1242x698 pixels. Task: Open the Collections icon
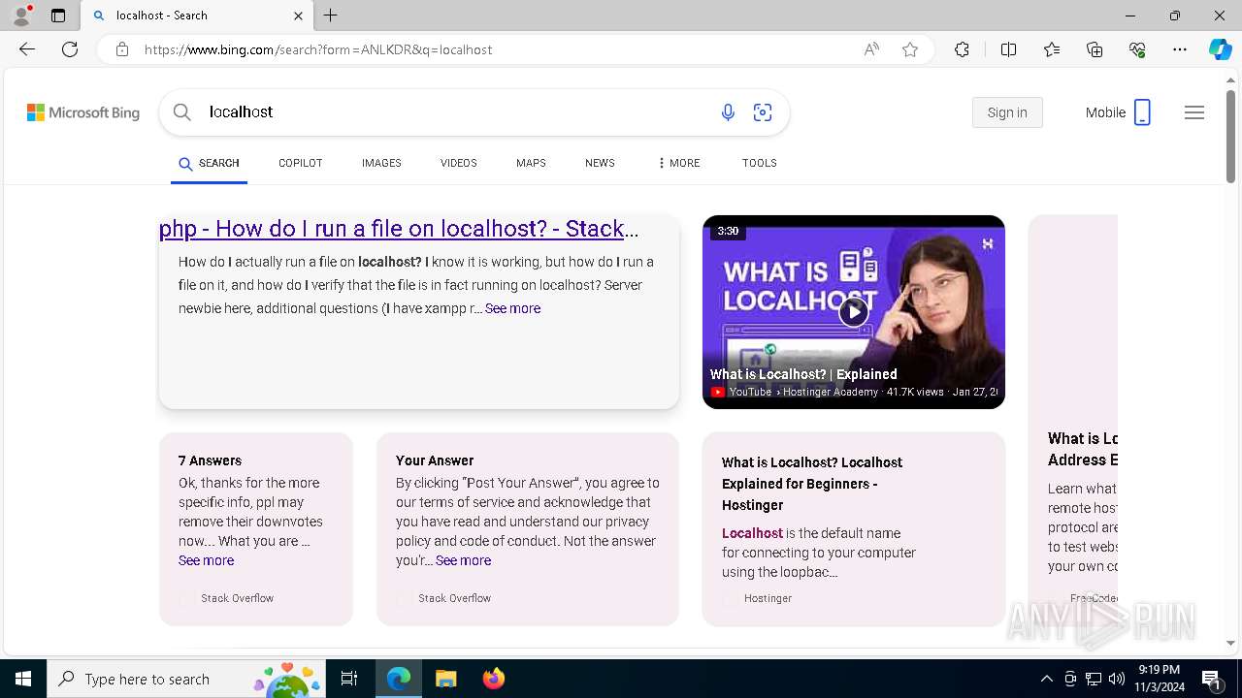(x=1095, y=49)
